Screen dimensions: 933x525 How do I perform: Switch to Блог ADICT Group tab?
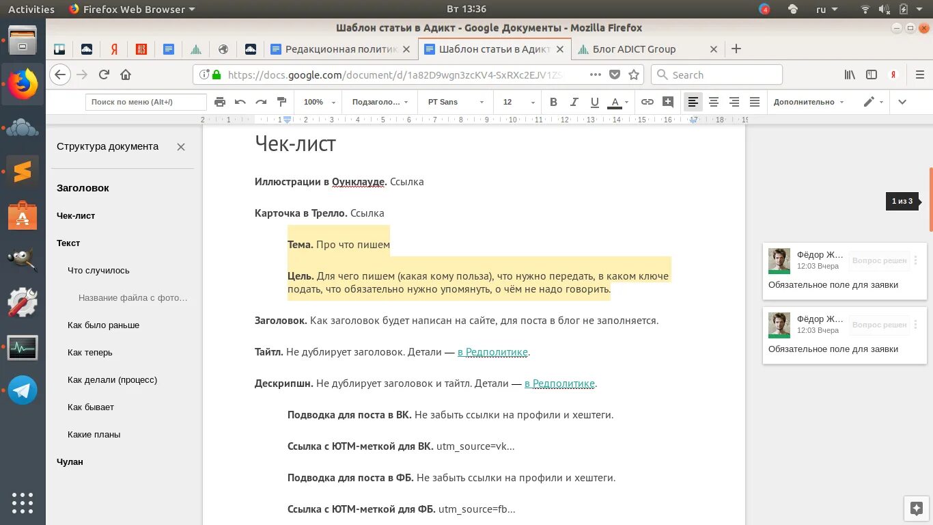click(x=647, y=49)
